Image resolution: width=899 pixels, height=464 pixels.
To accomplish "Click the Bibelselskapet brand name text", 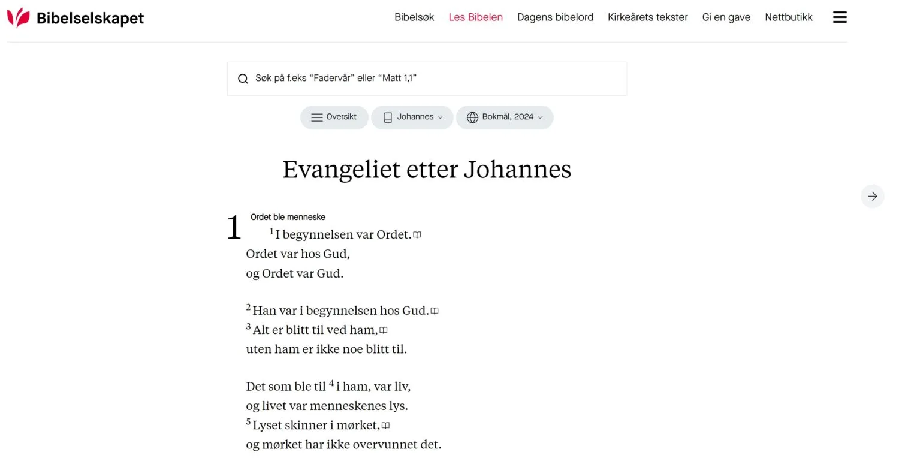I will pyautogui.click(x=90, y=19).
